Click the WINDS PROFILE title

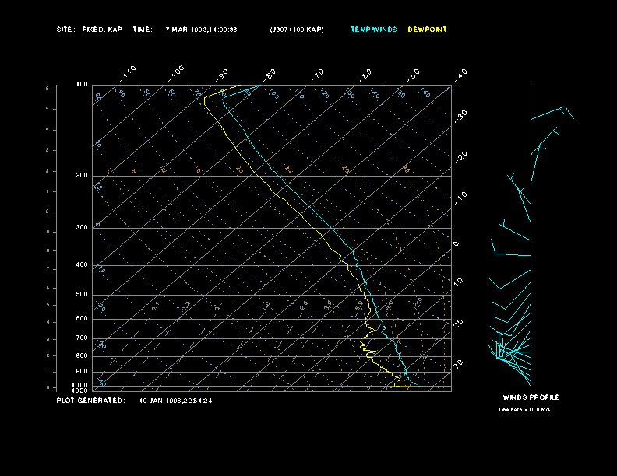[531, 397]
